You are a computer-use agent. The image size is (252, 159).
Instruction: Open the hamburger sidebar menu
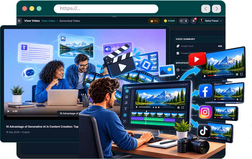19,21
